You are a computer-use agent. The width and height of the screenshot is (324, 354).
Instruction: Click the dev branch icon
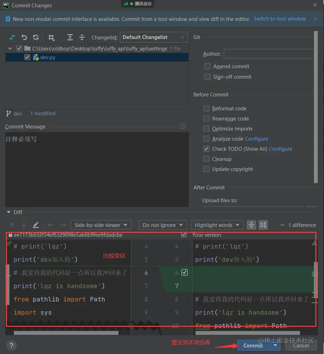(x=9, y=113)
